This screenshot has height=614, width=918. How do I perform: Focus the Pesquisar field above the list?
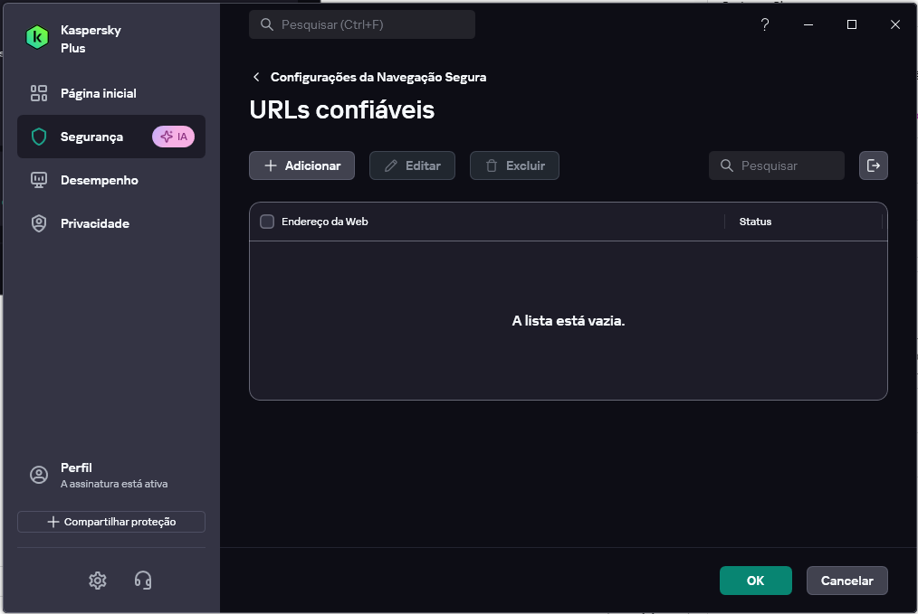coord(786,165)
